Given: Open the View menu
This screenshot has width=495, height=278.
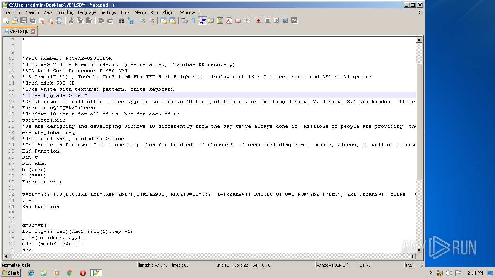Looking at the screenshot, I should click(x=48, y=12).
